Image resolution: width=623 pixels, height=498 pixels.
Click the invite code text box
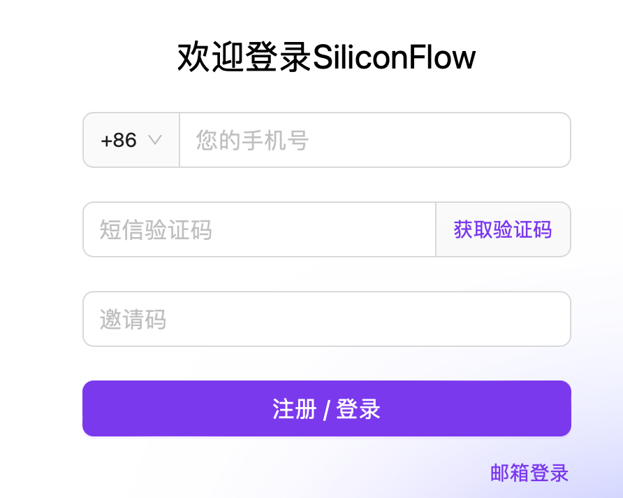(326, 319)
